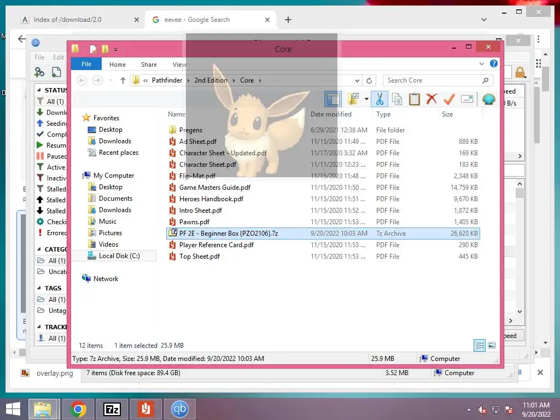Screen dimensions: 560x420
Task: Sort files by Date modified column
Action: (x=331, y=114)
